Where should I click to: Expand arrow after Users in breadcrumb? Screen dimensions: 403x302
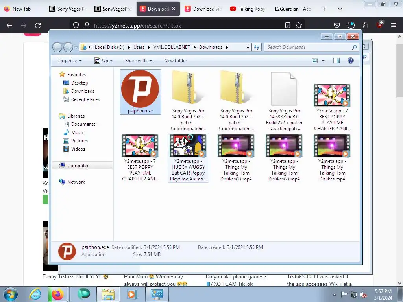click(x=149, y=47)
